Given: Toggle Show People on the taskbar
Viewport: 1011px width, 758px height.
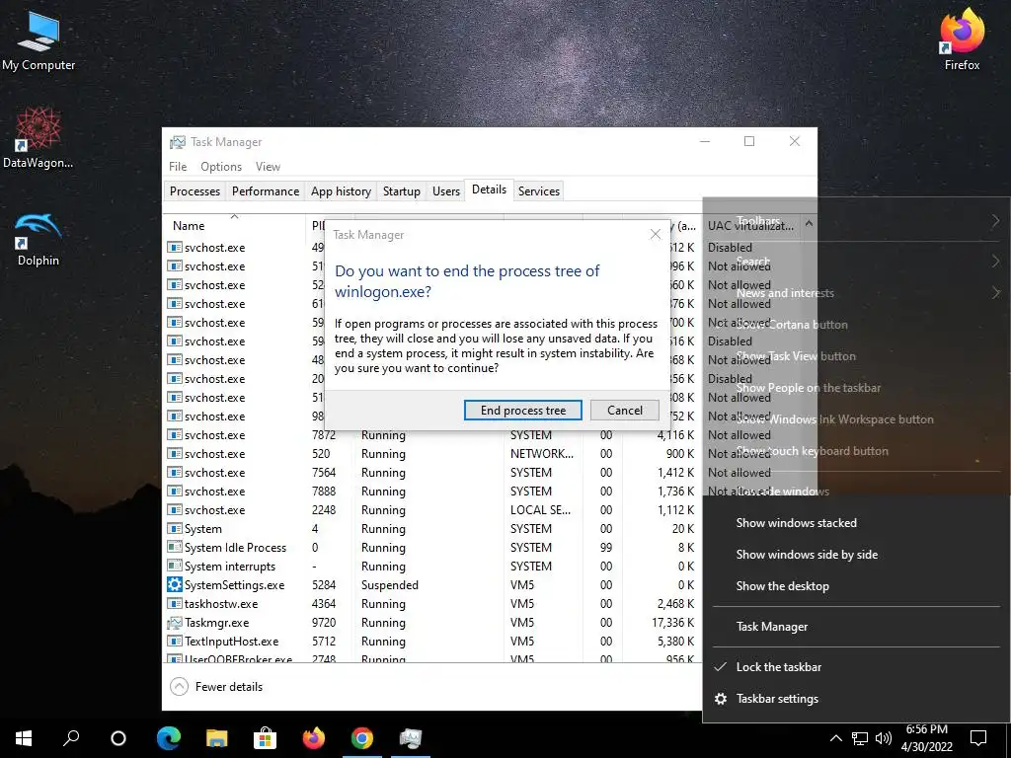Looking at the screenshot, I should (857, 387).
